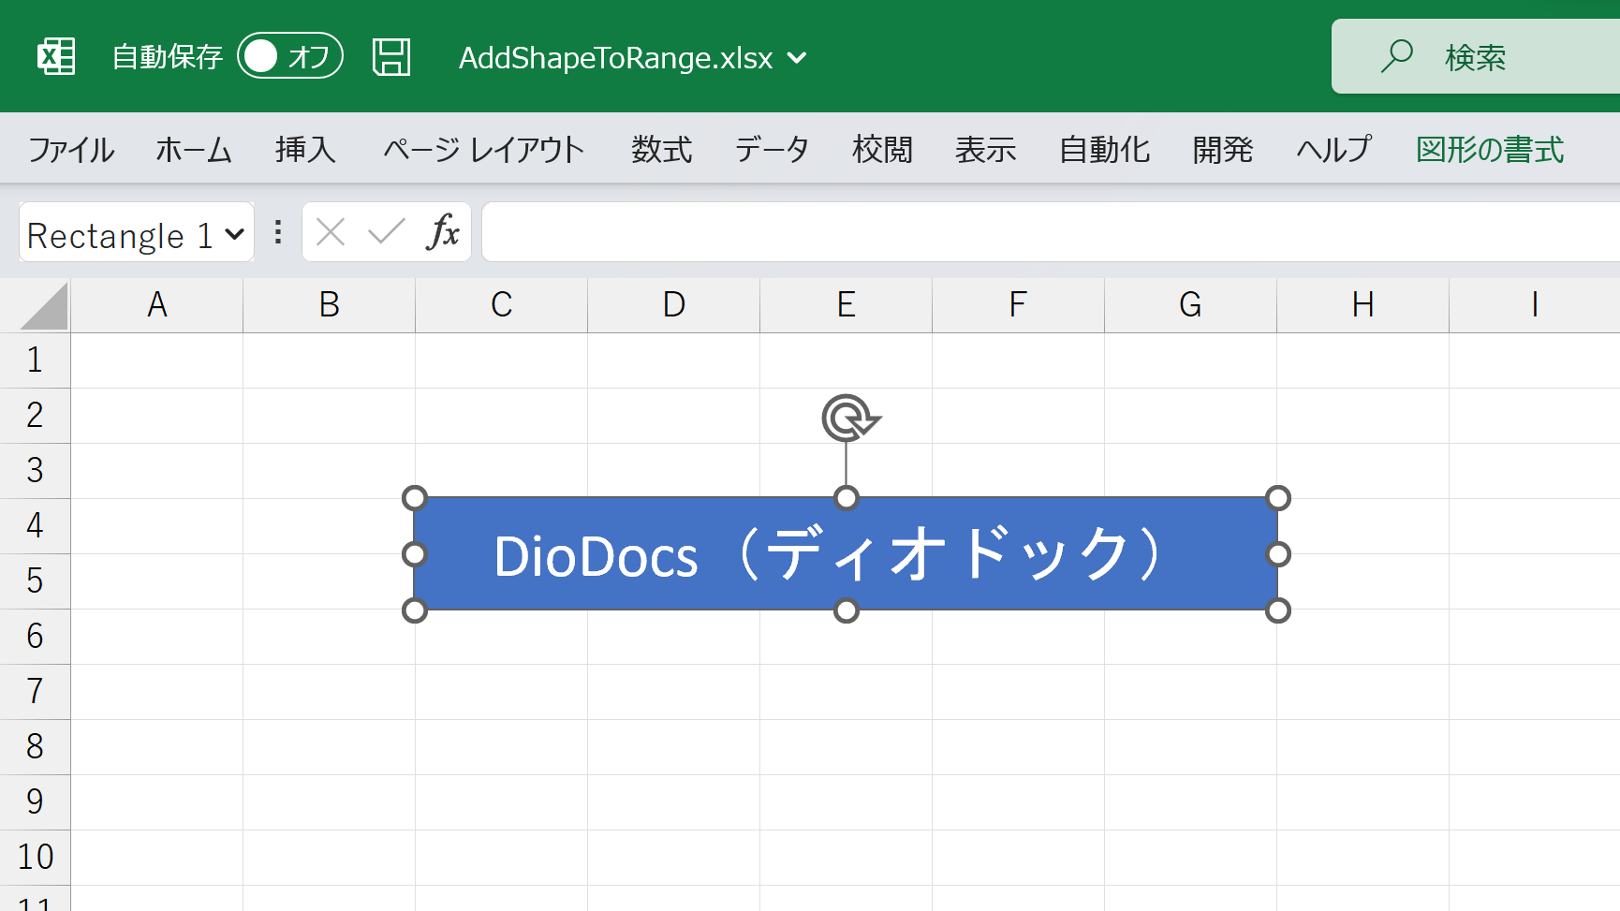Click the blue DioDocs rectangle shape

847,554
